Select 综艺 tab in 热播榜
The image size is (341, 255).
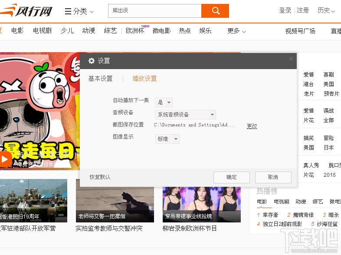point(318,202)
